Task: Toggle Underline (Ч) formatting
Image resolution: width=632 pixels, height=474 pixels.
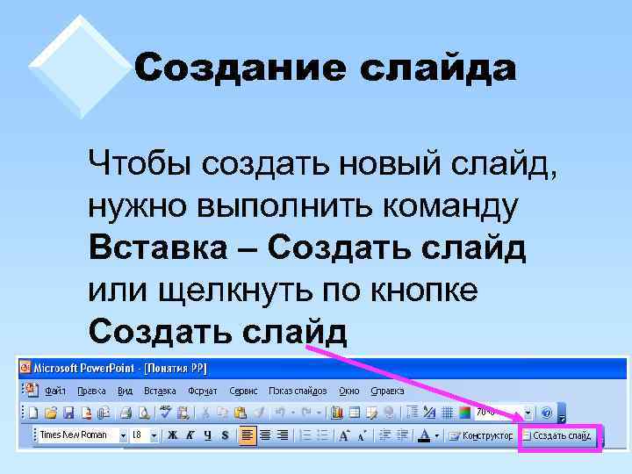Action: [x=207, y=435]
